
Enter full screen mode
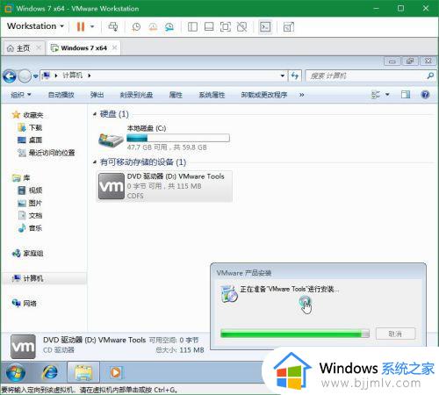225,27
